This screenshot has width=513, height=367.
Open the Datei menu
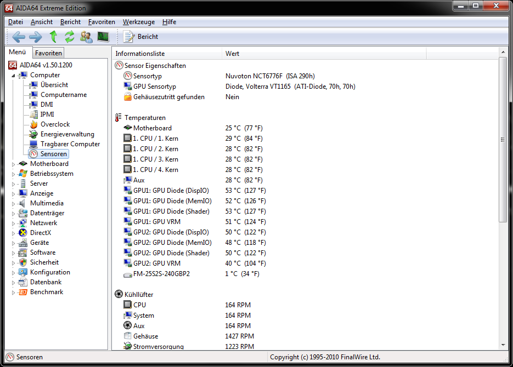15,22
